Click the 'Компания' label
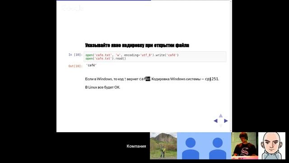 (136, 146)
